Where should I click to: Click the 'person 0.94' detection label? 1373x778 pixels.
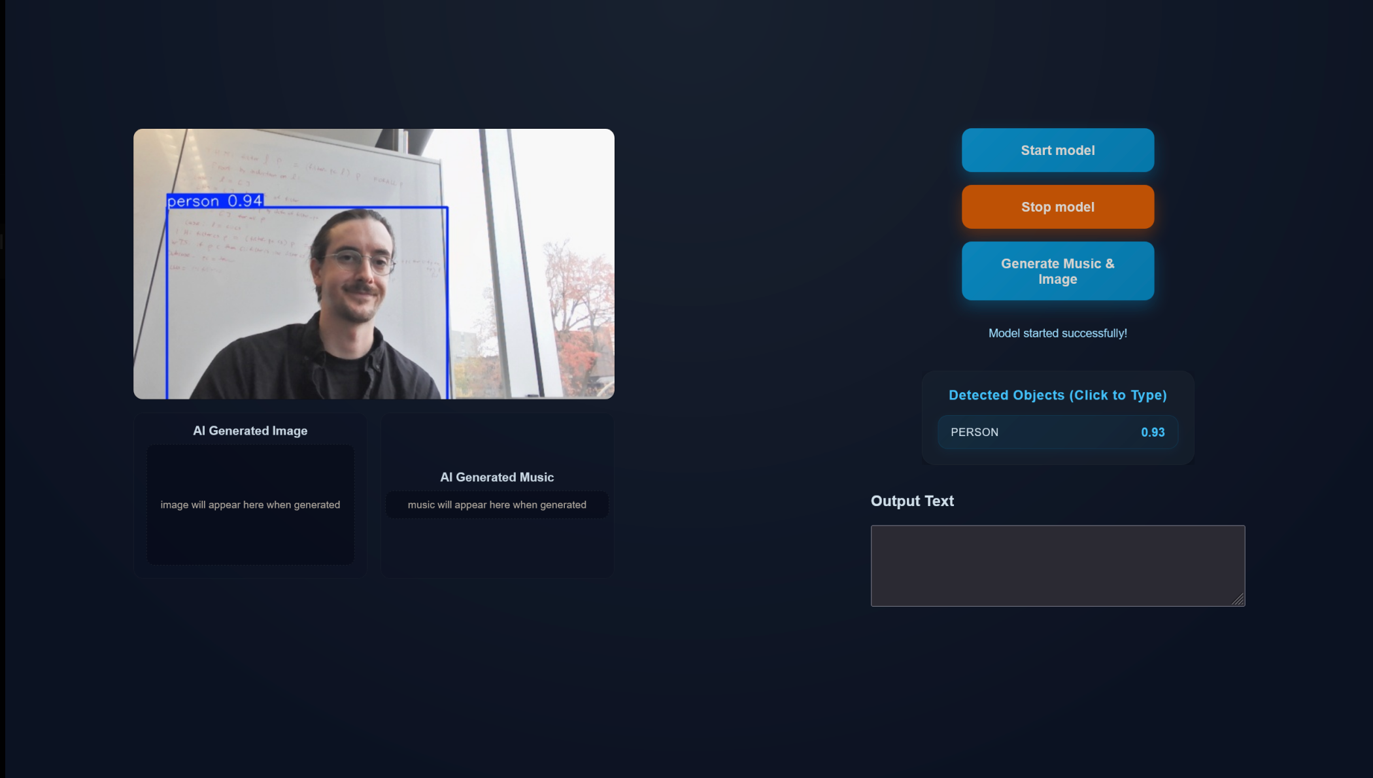[215, 201]
